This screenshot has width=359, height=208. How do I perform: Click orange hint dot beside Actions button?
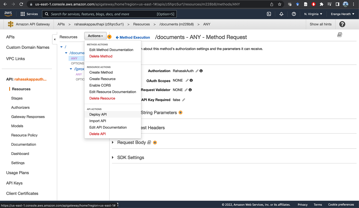[x=109, y=37]
